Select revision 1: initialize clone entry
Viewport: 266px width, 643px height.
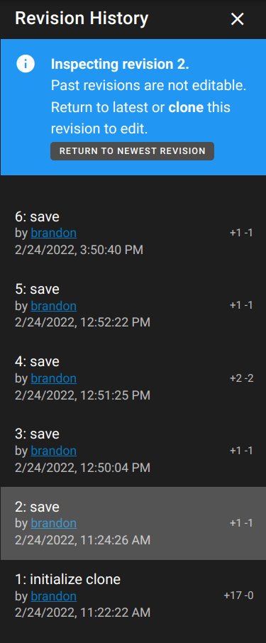133,596
